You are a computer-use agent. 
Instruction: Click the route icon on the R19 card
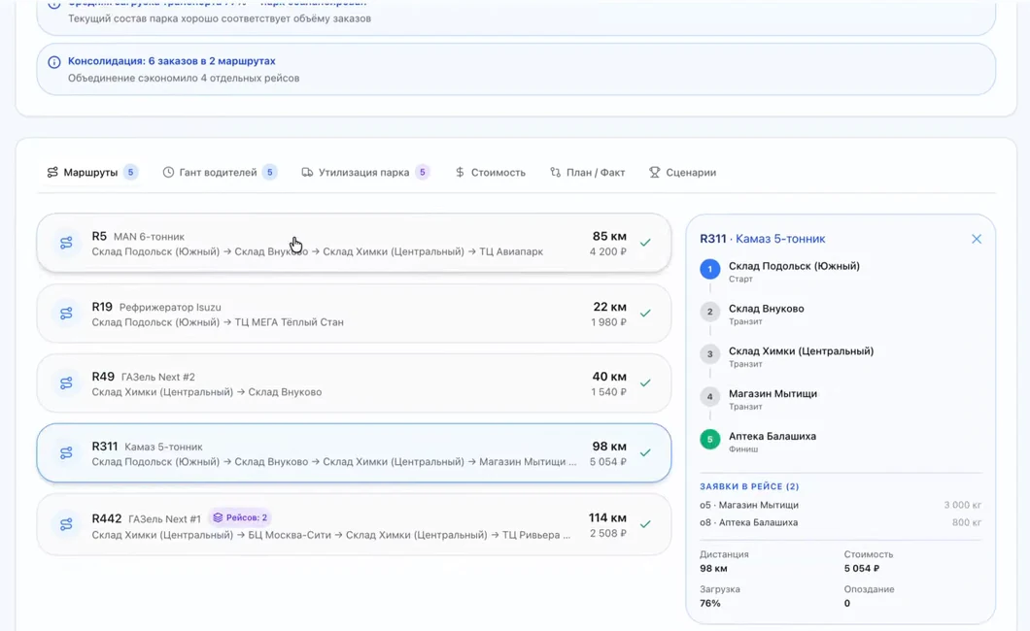[x=66, y=314]
